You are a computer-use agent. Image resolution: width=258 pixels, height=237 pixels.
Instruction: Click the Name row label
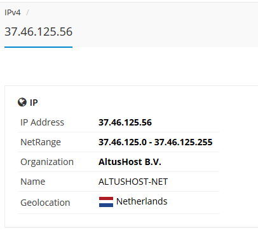click(32, 182)
